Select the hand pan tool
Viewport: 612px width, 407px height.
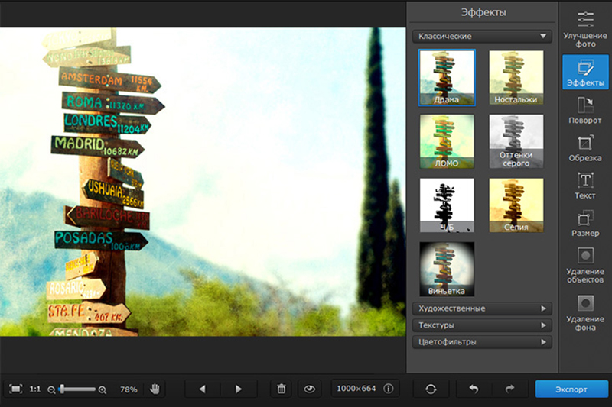click(155, 389)
